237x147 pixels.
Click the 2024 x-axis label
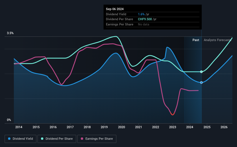pos(190,127)
